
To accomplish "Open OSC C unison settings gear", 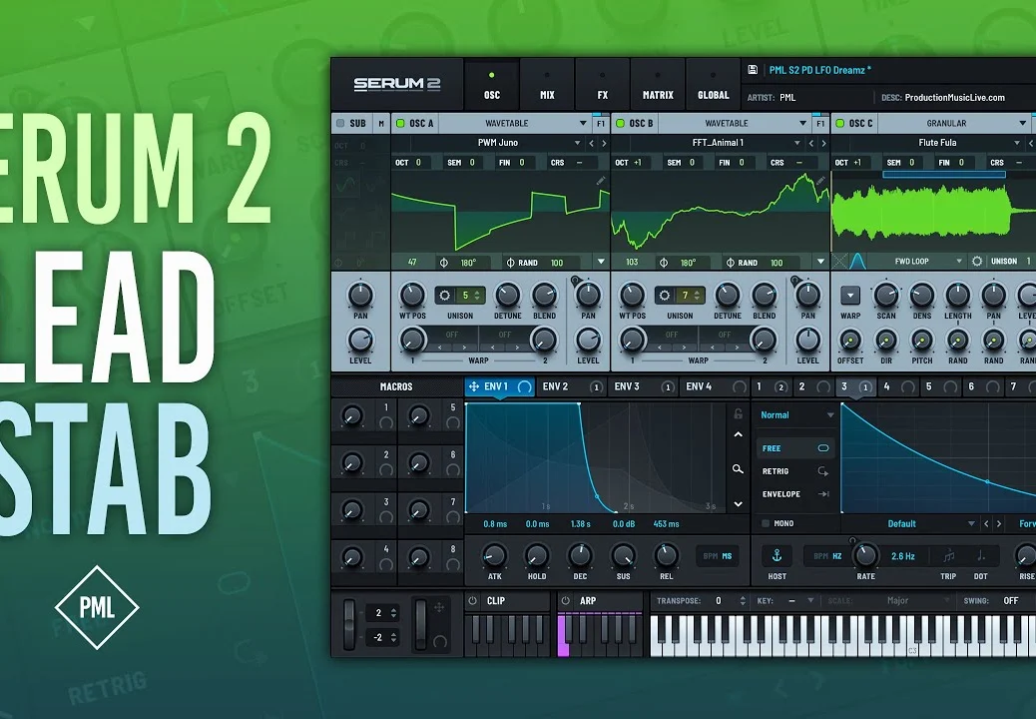I will point(977,262).
